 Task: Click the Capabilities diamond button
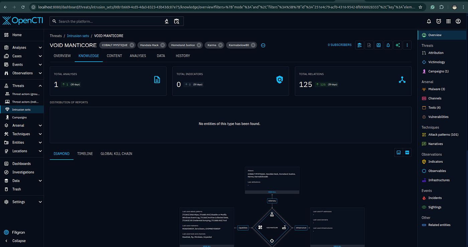[x=243, y=228]
